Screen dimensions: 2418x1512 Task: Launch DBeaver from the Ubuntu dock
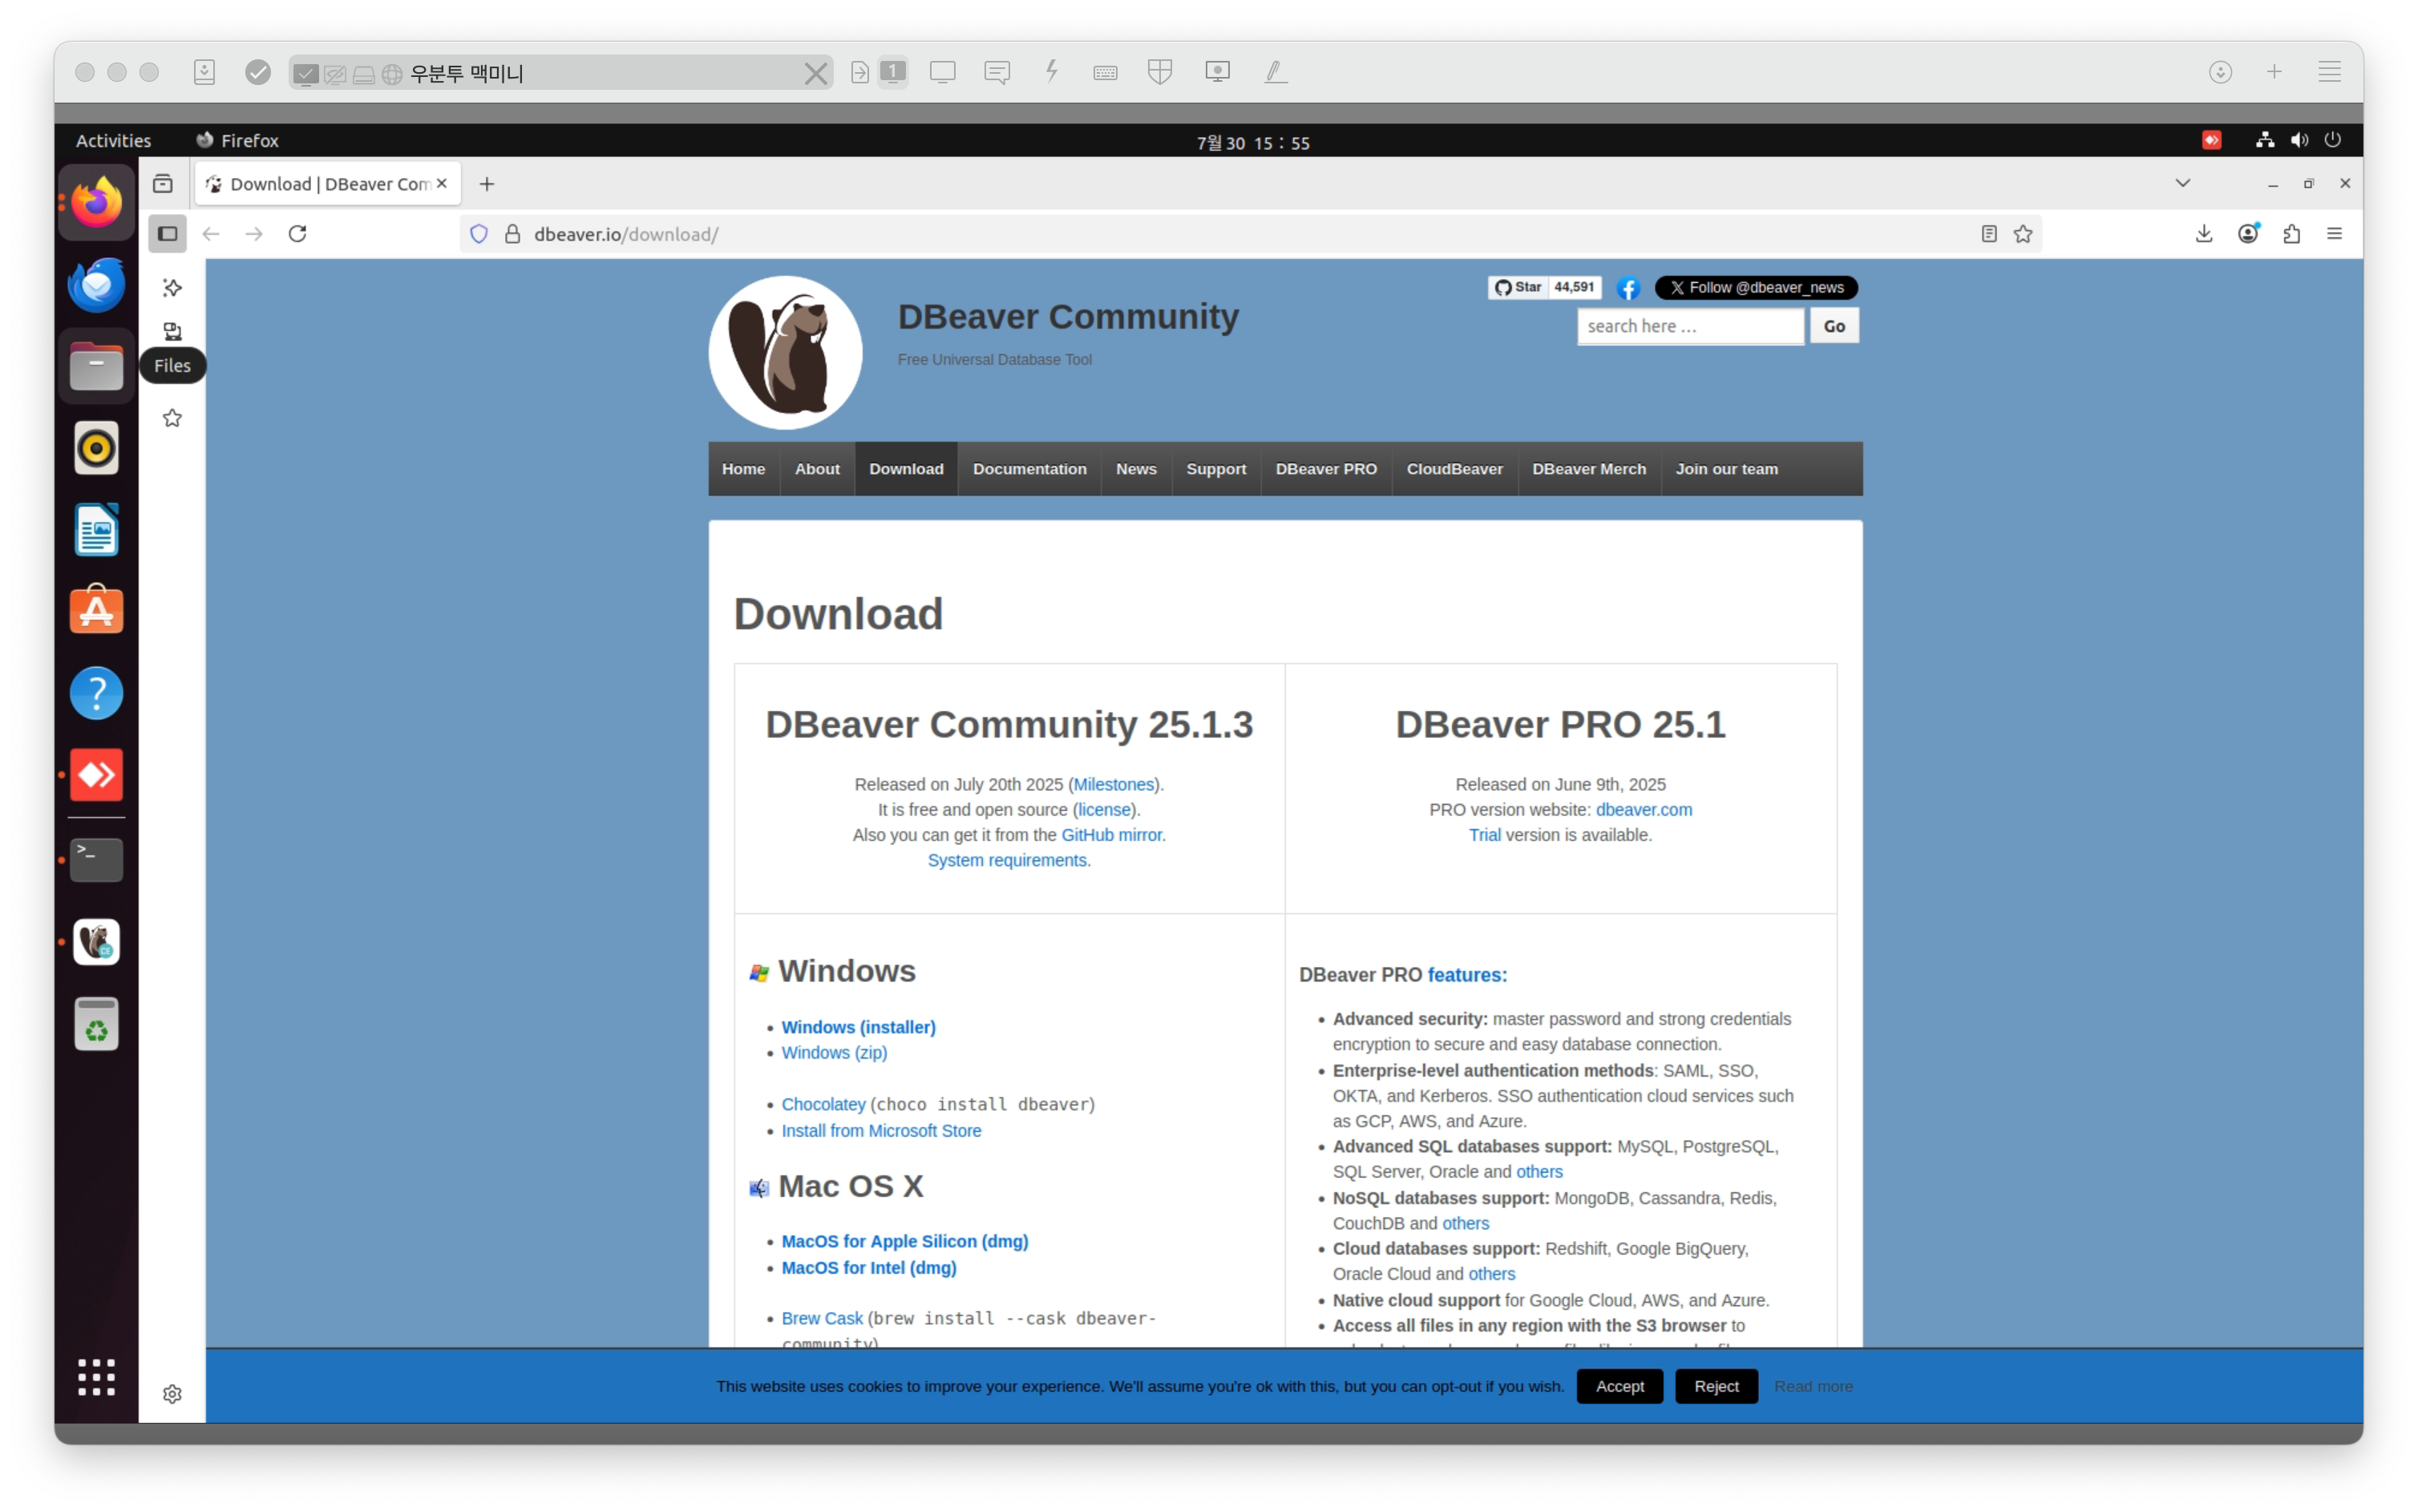click(x=96, y=942)
